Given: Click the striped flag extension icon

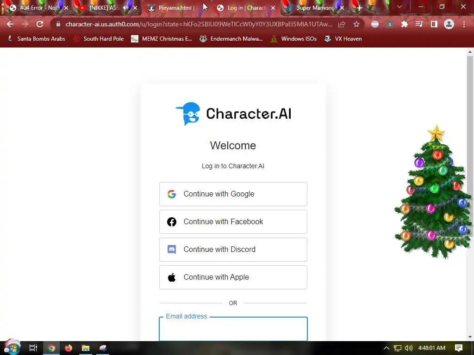Looking at the screenshot, I should 375,24.
